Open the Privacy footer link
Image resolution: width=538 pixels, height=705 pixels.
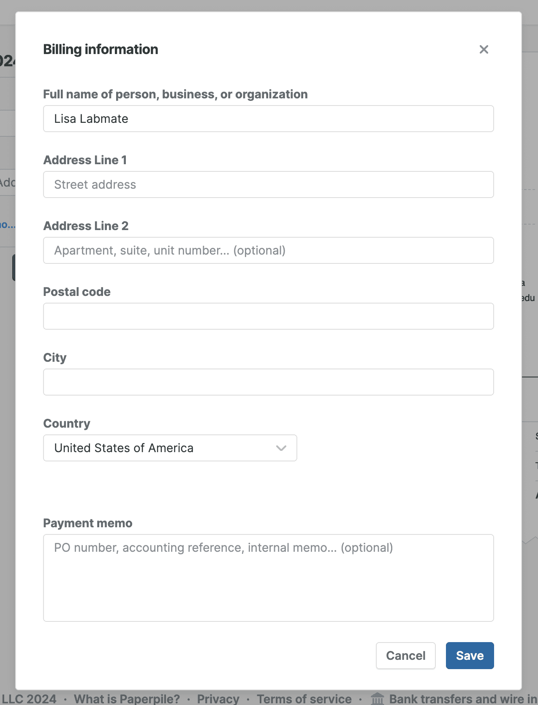tap(218, 699)
